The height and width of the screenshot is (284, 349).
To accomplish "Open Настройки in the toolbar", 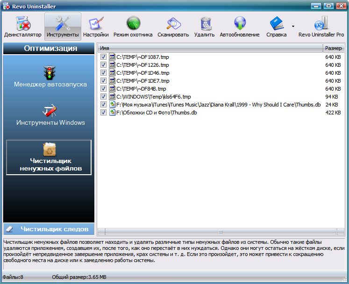I will pos(96,27).
